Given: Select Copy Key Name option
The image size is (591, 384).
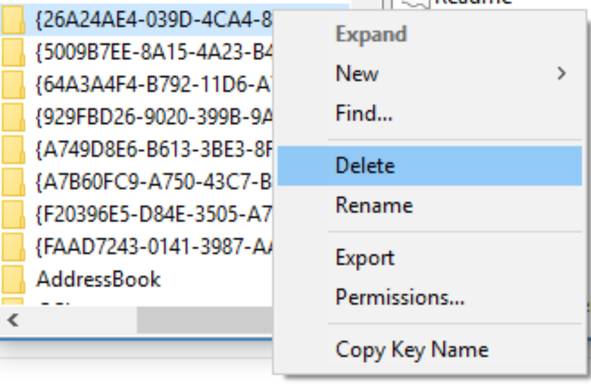Looking at the screenshot, I should tap(412, 350).
